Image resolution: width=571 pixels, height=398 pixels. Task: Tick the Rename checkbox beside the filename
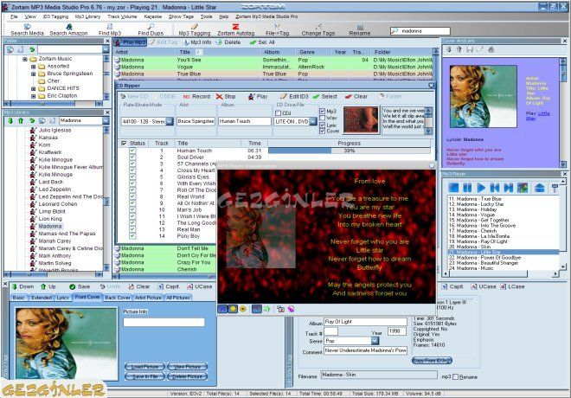pos(455,377)
